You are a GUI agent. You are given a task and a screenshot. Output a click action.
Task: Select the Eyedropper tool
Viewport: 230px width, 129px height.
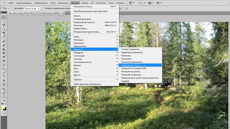[4, 37]
